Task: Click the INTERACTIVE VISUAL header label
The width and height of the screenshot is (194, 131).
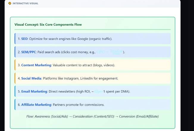Action: click(x=25, y=4)
